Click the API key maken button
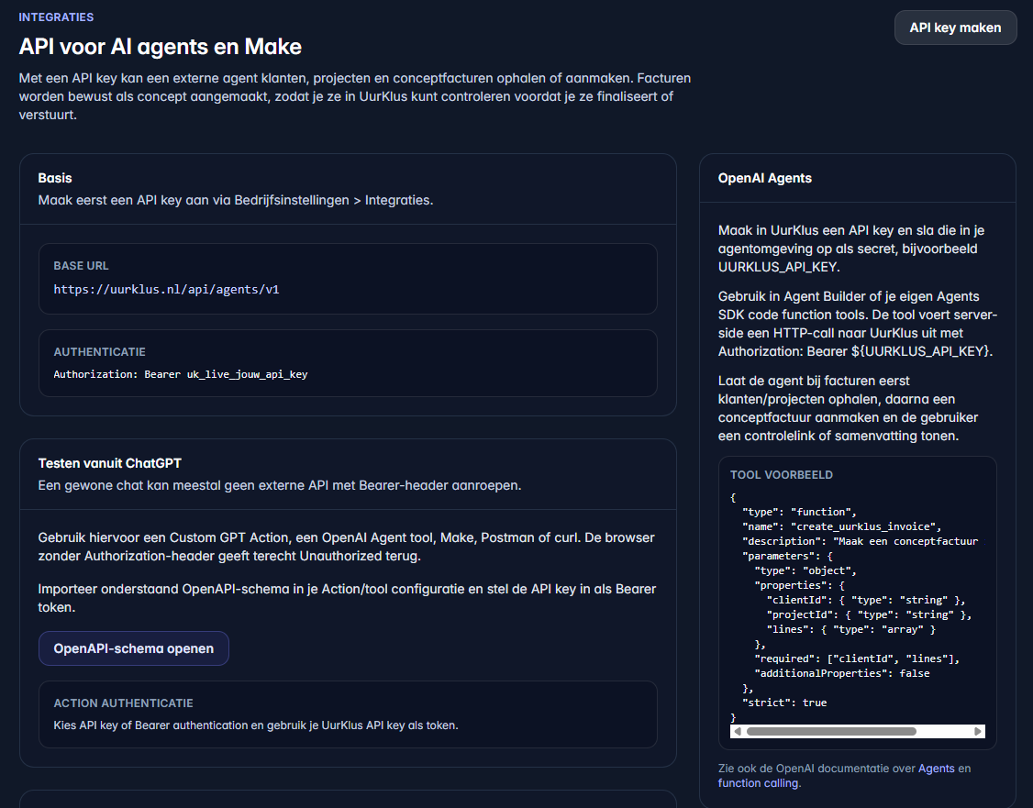 (955, 28)
